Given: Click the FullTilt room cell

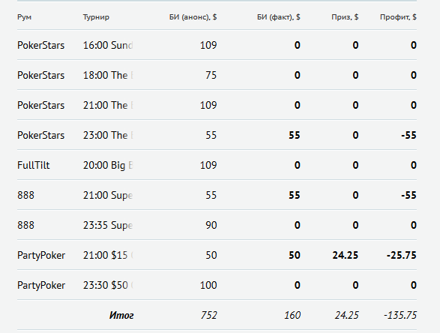Looking at the screenshot, I should tap(34, 165).
